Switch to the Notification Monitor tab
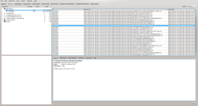The image size is (198, 106). 83,4
